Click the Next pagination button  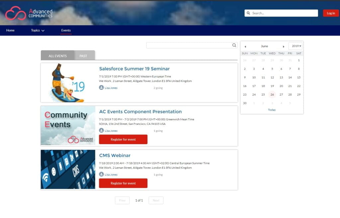coord(156,200)
